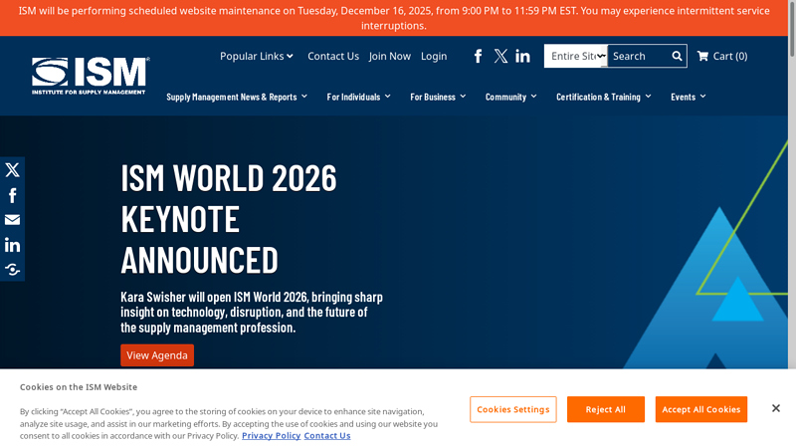Click the ISM World 2026 Keynote Announced heading

[229, 218]
